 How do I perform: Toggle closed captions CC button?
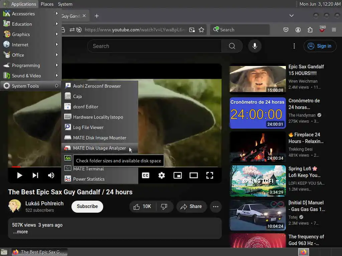(146, 175)
